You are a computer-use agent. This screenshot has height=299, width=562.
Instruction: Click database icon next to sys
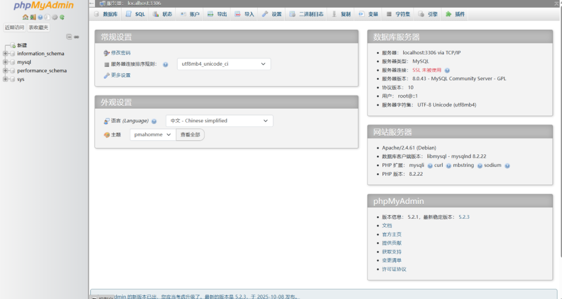tap(13, 79)
